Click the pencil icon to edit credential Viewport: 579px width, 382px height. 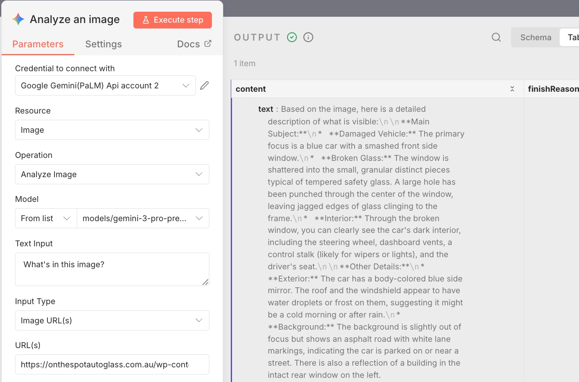(x=204, y=85)
